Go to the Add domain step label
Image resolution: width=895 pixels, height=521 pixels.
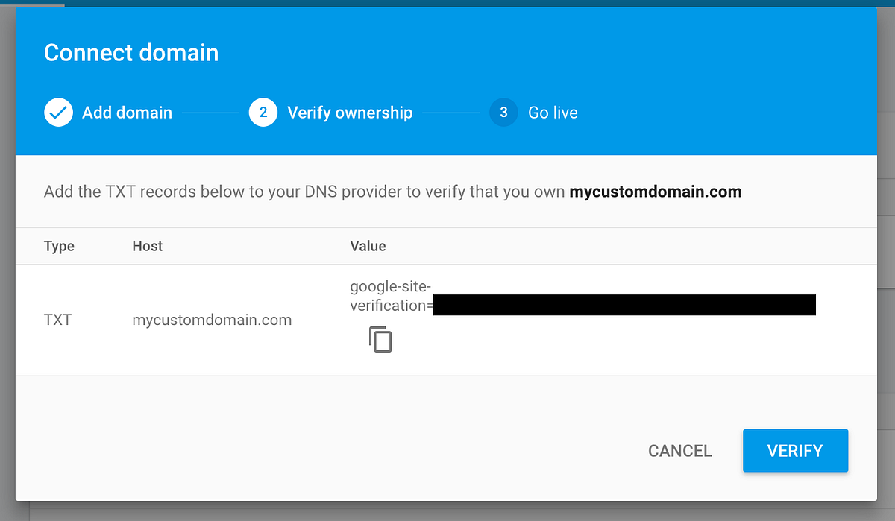pos(127,113)
